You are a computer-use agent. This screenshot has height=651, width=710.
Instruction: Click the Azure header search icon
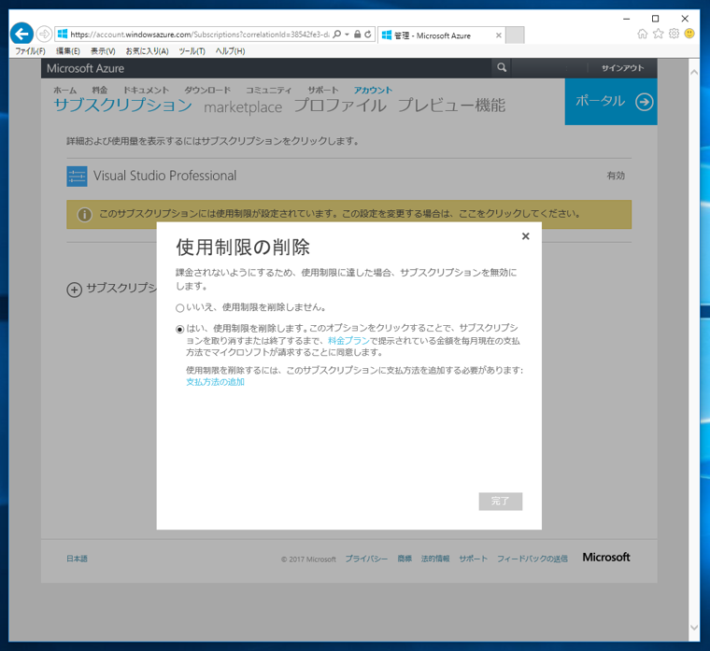(x=502, y=68)
